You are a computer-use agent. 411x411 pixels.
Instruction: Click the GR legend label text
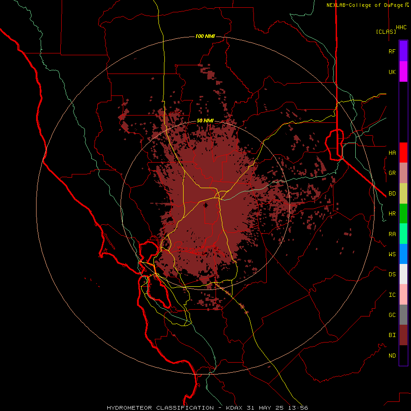pyautogui.click(x=392, y=173)
